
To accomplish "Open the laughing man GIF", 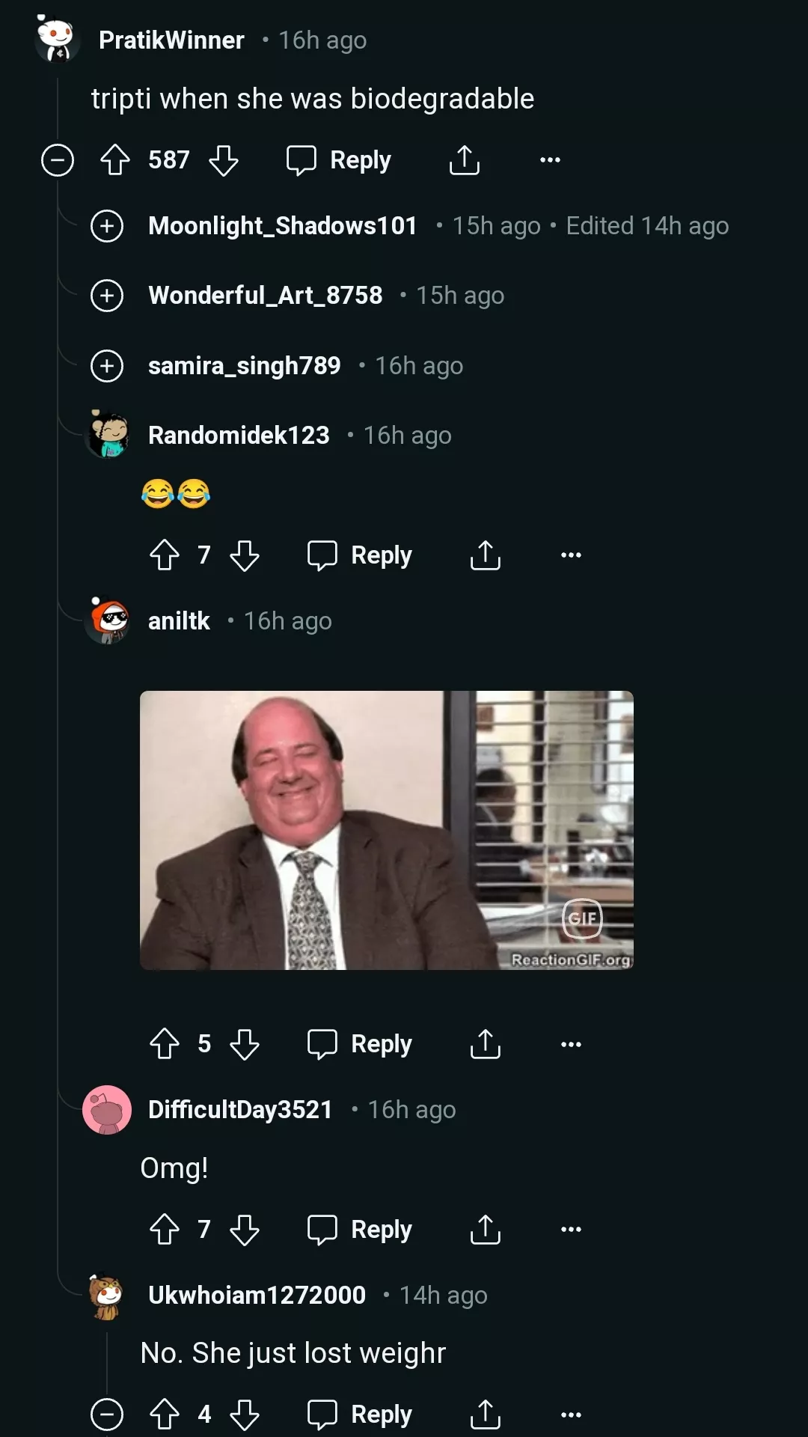I will coord(386,830).
